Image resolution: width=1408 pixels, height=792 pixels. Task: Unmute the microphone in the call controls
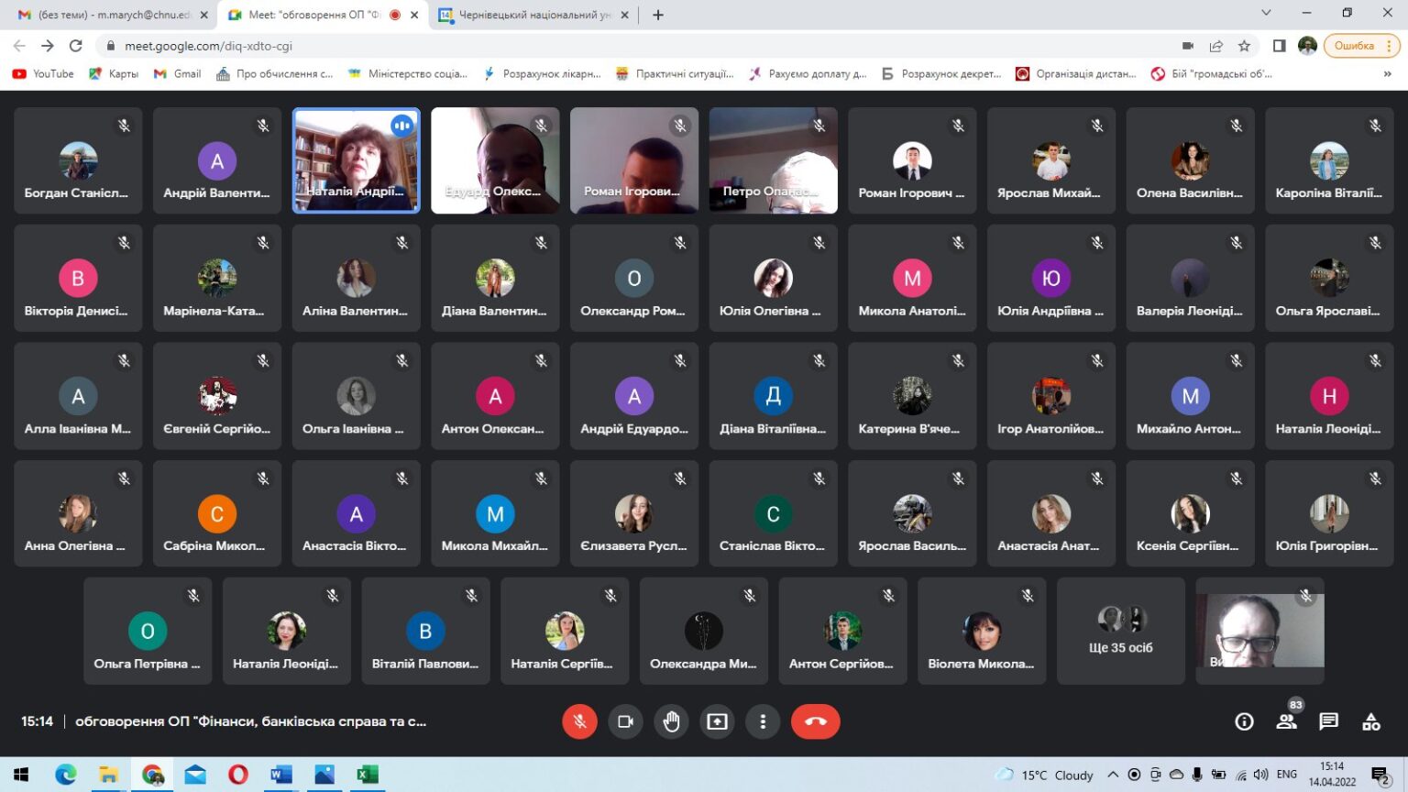(579, 721)
